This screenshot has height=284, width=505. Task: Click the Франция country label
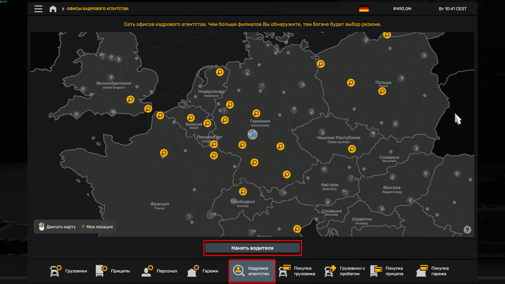pos(160,204)
